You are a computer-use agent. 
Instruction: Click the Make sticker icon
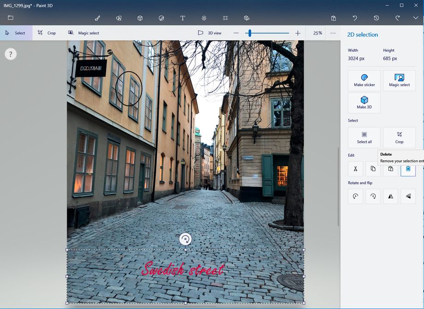pyautogui.click(x=364, y=80)
